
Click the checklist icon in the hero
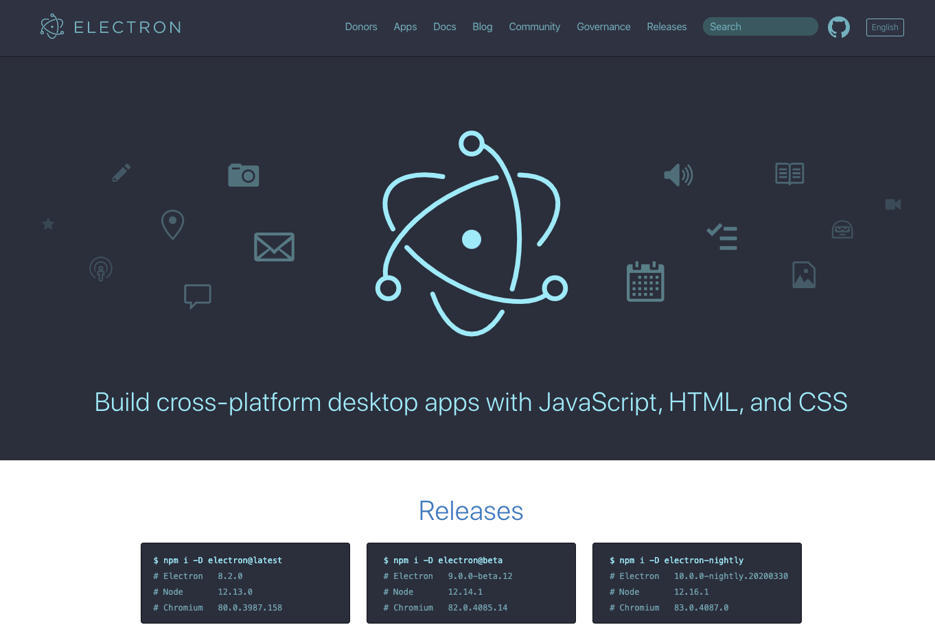(x=722, y=237)
